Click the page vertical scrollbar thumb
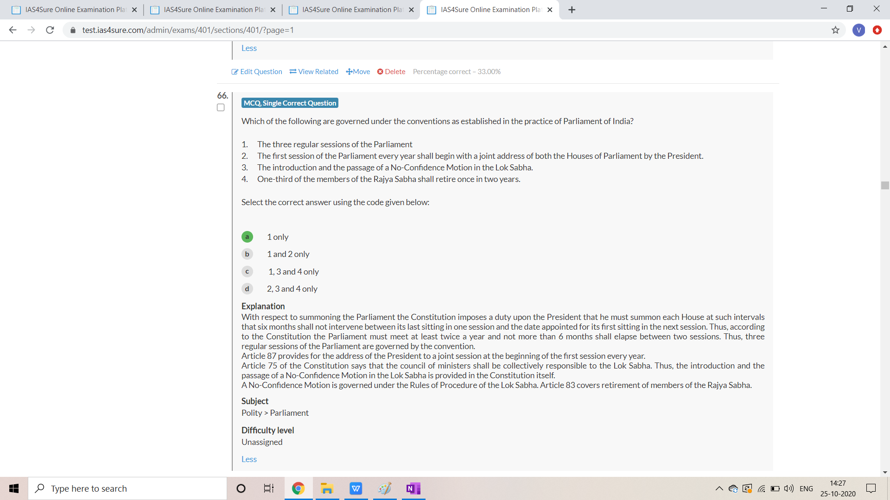 [885, 186]
